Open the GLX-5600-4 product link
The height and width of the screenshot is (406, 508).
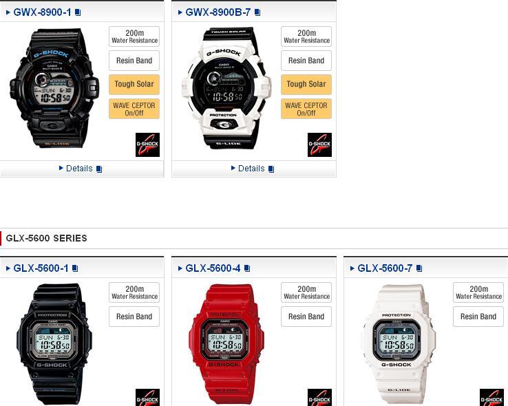pyautogui.click(x=213, y=268)
